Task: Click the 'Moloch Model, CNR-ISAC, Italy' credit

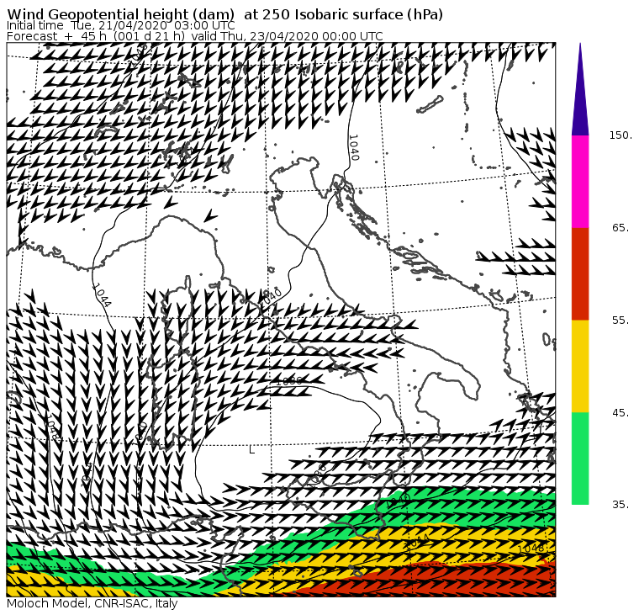Action: (92, 603)
